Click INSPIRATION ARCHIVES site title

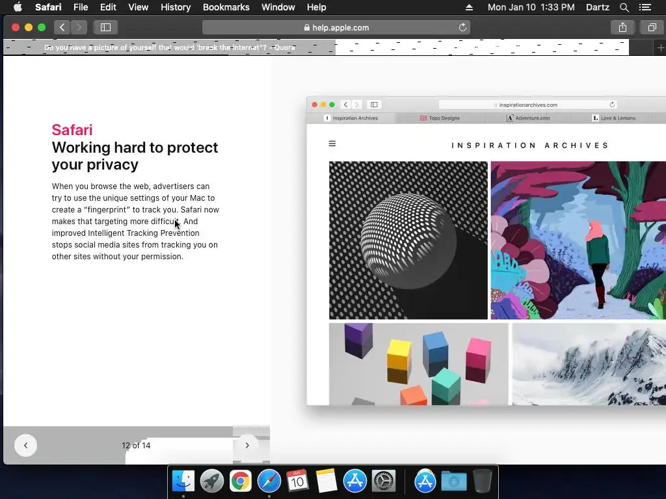[x=530, y=146]
